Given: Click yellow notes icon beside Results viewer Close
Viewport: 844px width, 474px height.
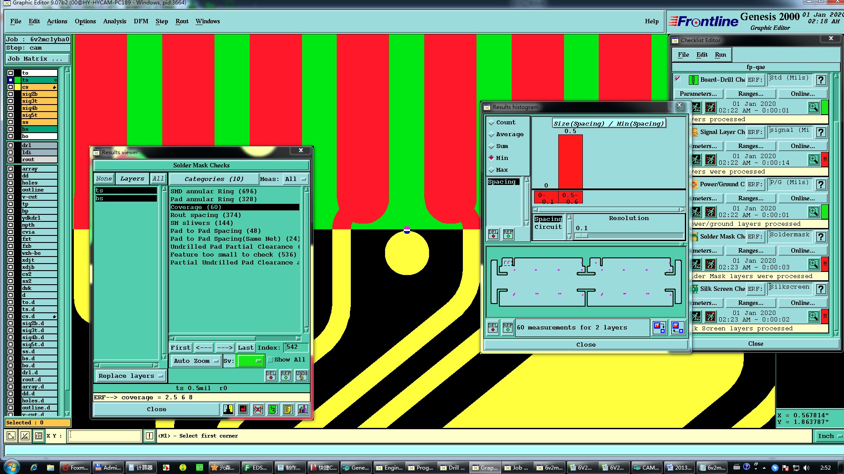Looking at the screenshot, I should pos(287,409).
